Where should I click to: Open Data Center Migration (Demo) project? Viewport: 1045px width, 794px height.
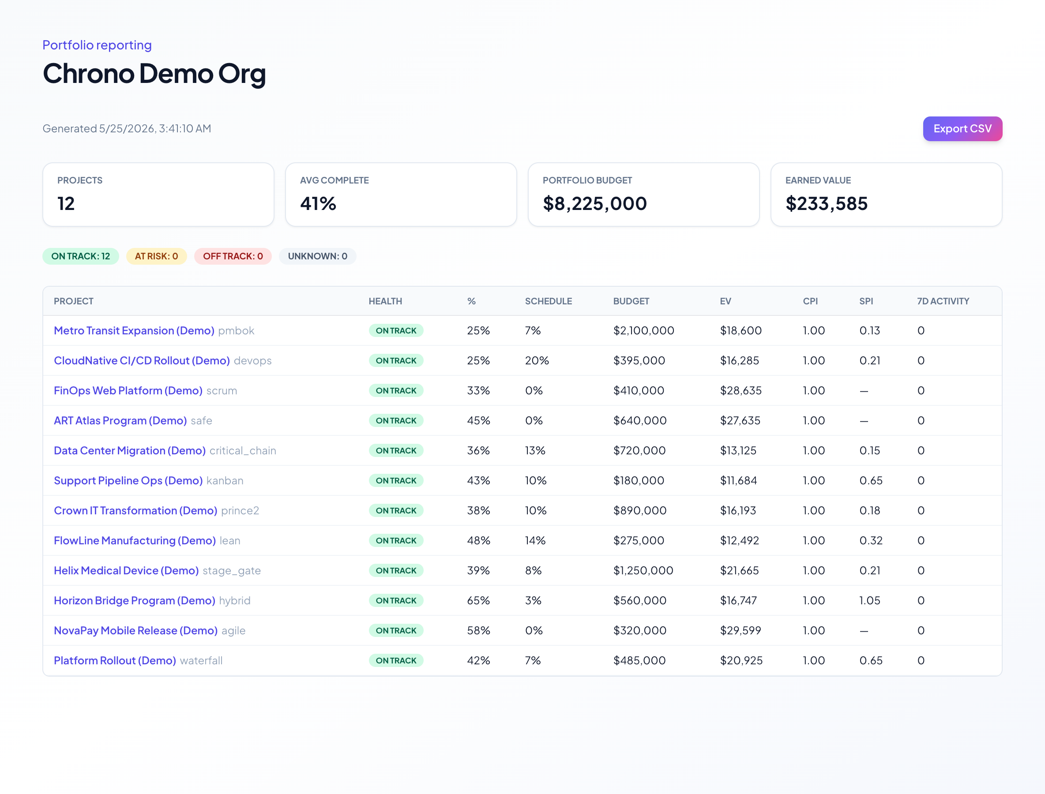[x=130, y=450]
